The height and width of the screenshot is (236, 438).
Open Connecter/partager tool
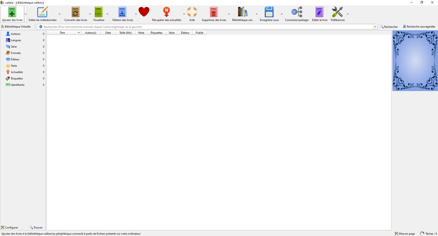coord(297,13)
